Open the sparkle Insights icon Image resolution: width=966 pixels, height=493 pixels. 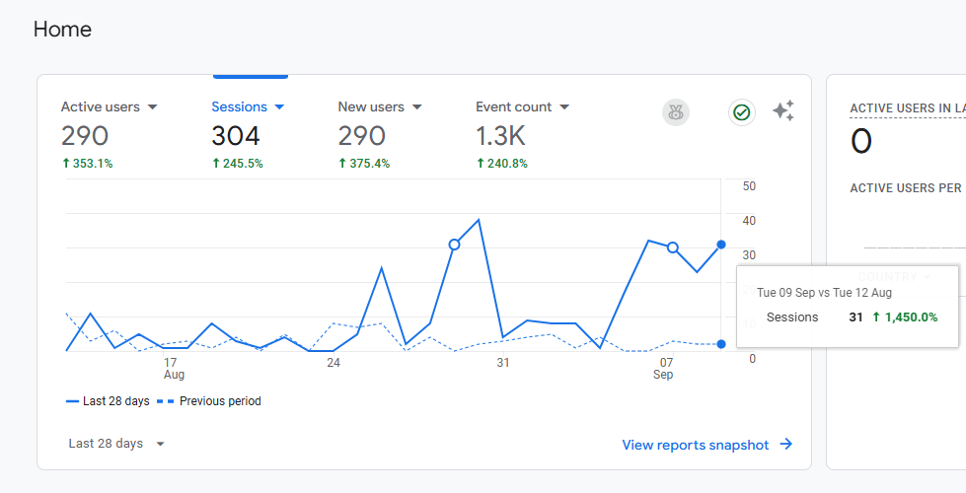(783, 111)
